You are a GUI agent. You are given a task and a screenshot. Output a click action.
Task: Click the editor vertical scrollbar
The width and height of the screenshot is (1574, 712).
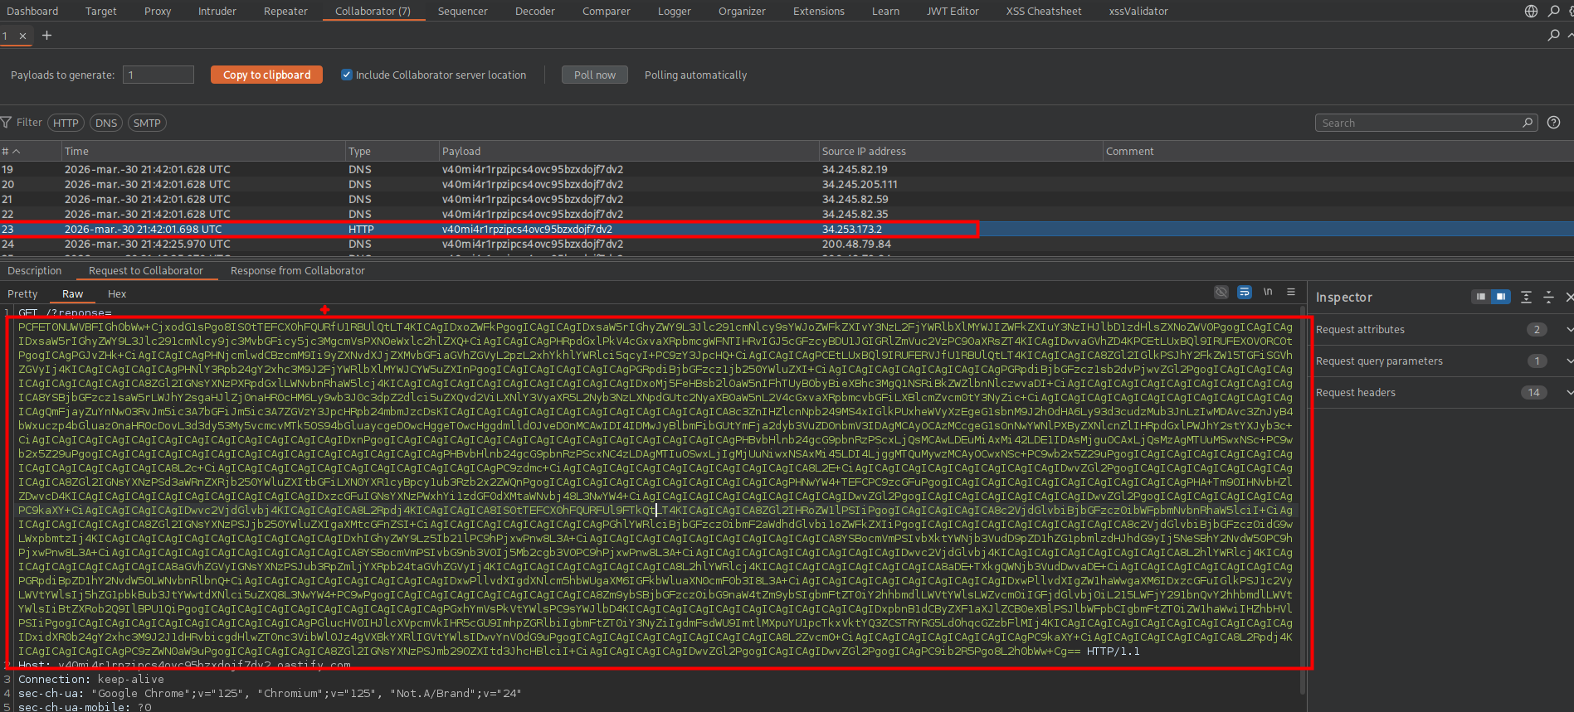coord(1302,497)
